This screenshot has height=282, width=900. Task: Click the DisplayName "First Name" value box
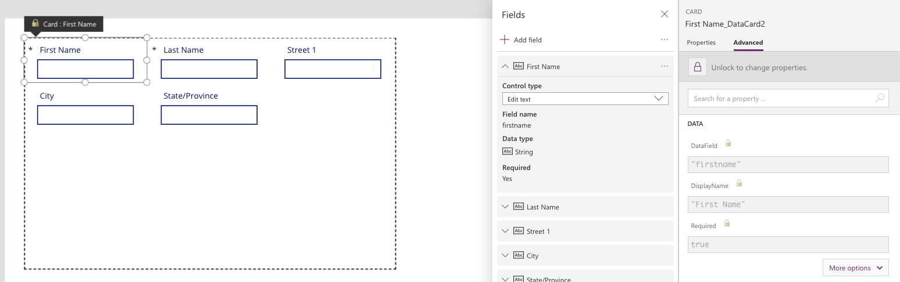[788, 204]
